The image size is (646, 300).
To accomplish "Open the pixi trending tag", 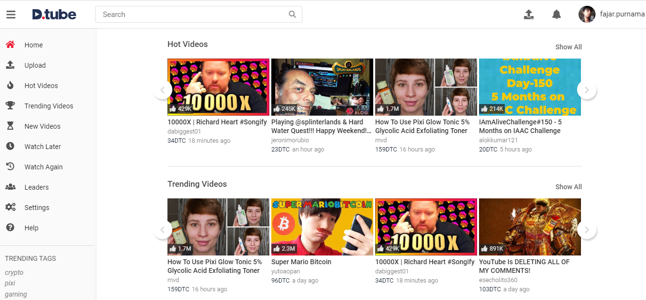I will [10, 283].
